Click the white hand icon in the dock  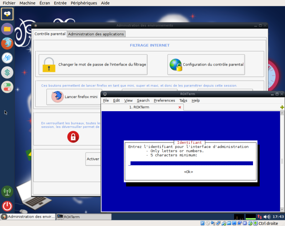[x=7, y=58]
